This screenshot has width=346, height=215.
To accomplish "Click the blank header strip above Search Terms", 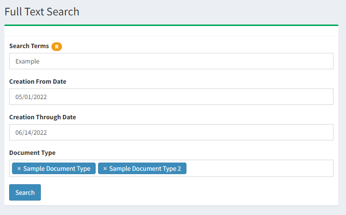I will pyautogui.click(x=171, y=31).
